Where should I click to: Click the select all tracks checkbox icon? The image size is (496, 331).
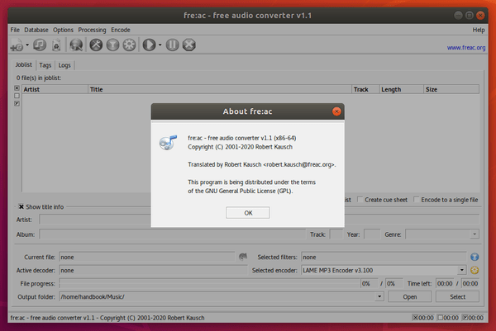point(17,88)
